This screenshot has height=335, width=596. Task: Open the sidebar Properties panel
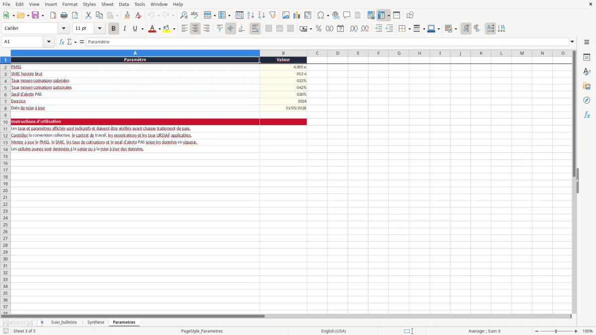point(587,57)
